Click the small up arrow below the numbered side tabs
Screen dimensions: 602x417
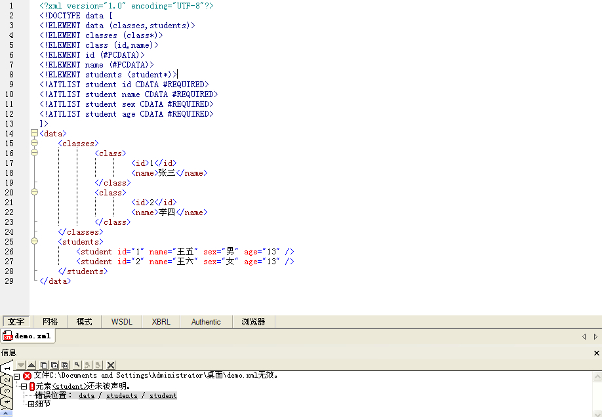click(x=6, y=414)
